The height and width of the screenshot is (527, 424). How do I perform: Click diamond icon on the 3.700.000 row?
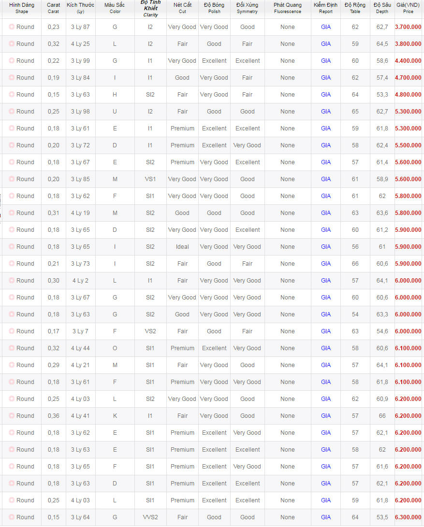(x=12, y=27)
